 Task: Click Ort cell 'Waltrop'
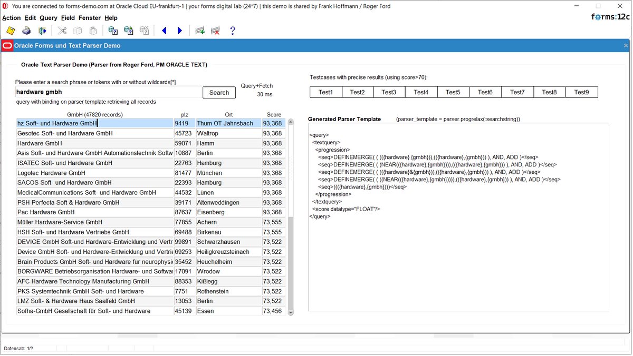(x=228, y=133)
